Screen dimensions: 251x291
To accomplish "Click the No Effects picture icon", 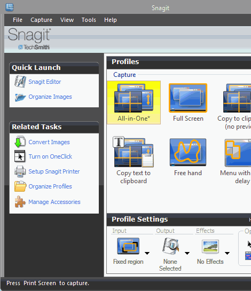I will click(210, 247).
